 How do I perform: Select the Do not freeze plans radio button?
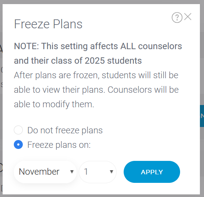tap(18, 130)
